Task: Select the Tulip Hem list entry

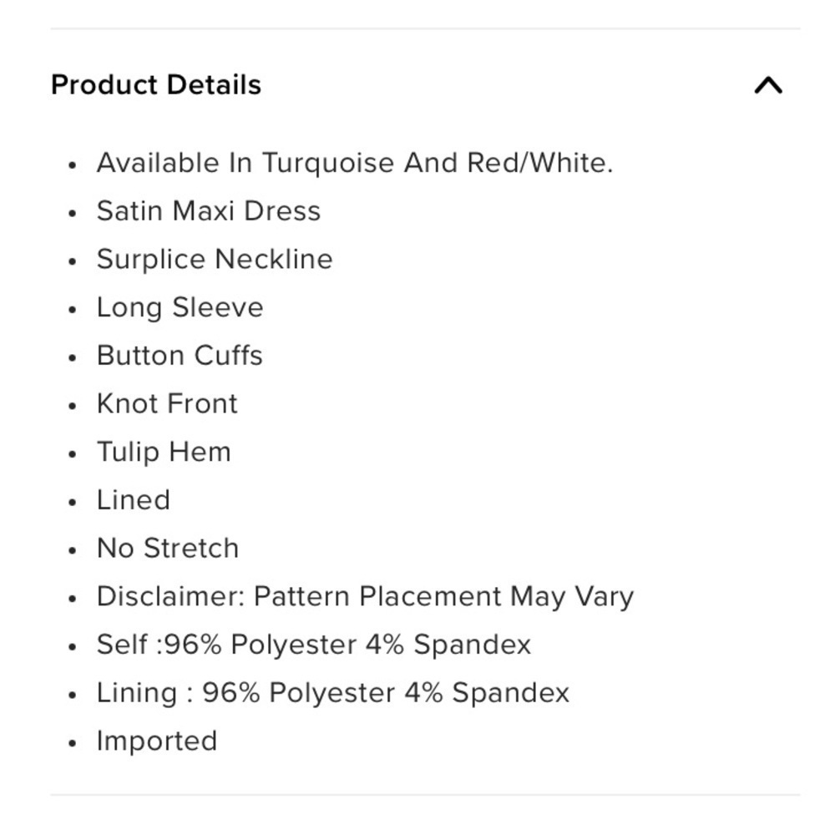Action: tap(164, 452)
